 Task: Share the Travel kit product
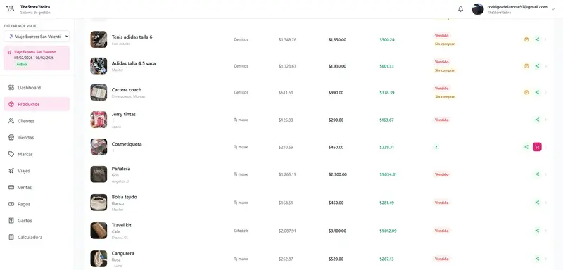pos(537,231)
